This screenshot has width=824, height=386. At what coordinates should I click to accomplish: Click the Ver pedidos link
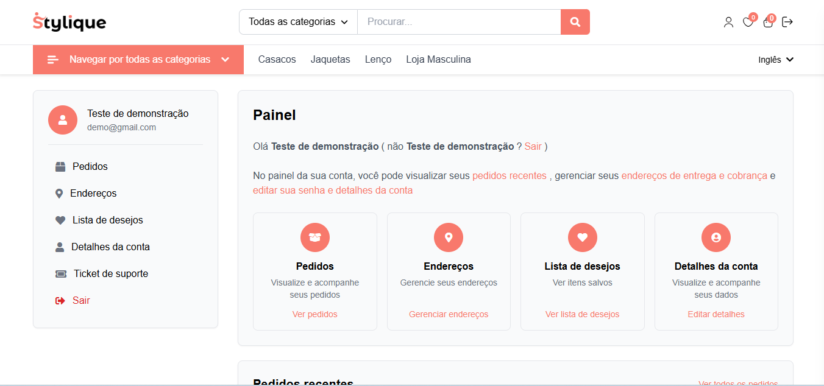314,314
